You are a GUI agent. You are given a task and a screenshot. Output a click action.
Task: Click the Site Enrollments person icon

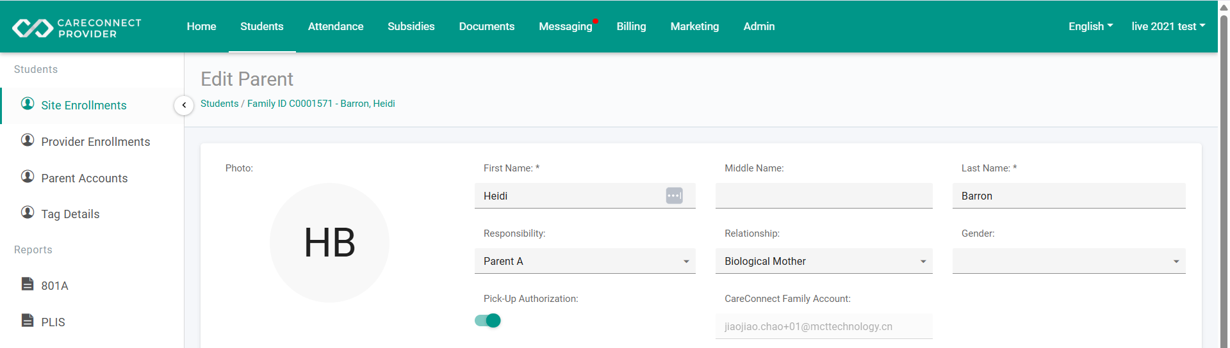[x=28, y=103]
